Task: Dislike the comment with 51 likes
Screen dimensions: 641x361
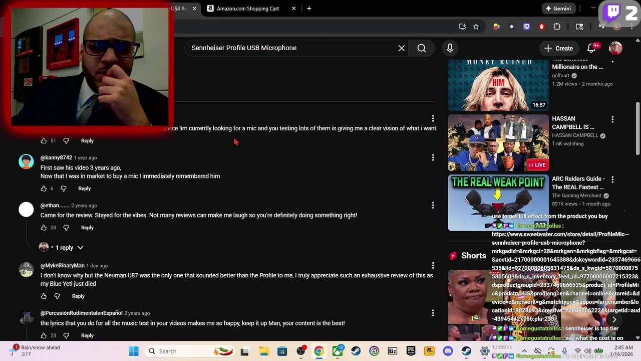Action: [x=66, y=141]
